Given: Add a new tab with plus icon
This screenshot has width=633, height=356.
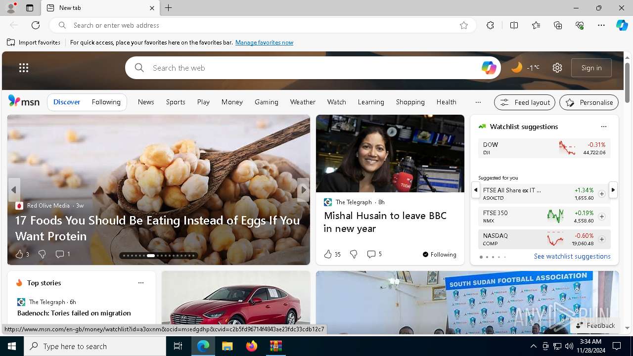Looking at the screenshot, I should coord(169,8).
